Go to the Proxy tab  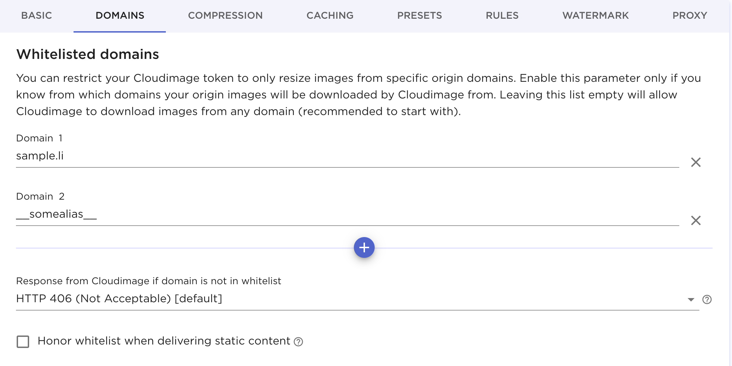[x=690, y=16]
